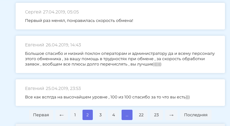Go to first page via Первая button

pyautogui.click(x=41, y=115)
